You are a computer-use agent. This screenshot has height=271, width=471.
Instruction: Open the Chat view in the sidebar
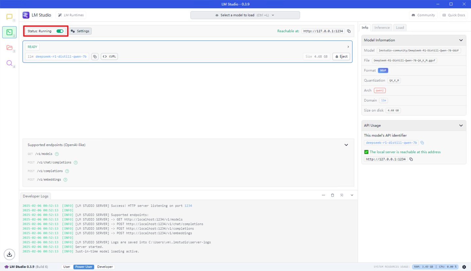(x=9, y=17)
